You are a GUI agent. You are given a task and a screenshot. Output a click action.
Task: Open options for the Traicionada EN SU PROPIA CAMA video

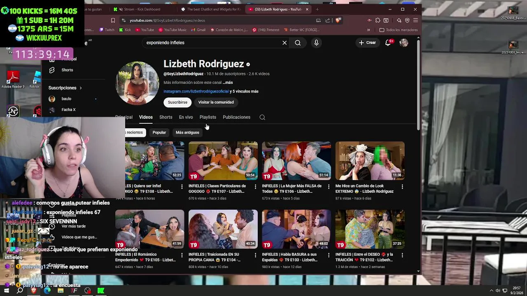tap(255, 255)
